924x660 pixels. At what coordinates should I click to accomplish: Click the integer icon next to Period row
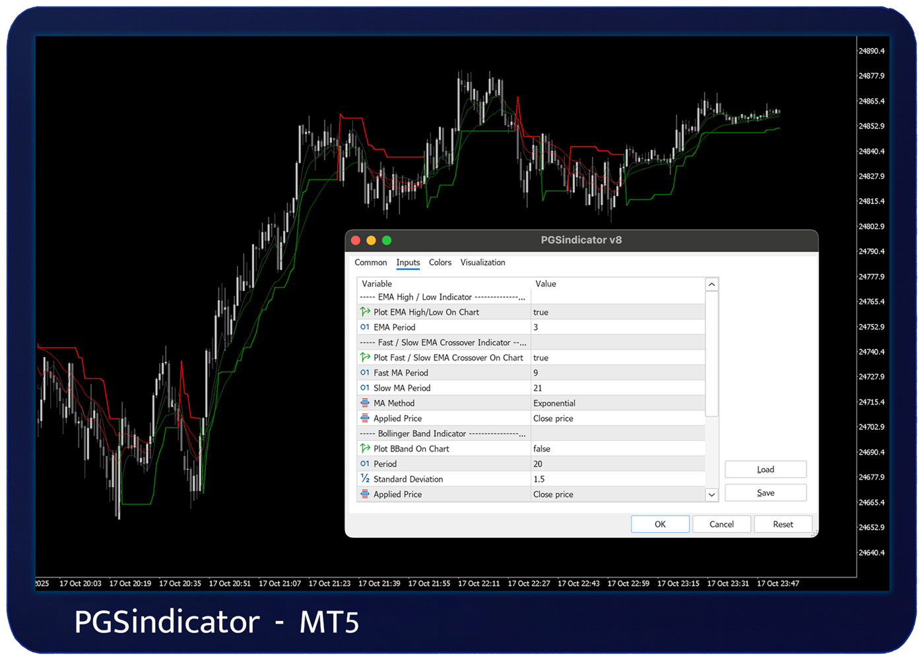click(x=365, y=463)
